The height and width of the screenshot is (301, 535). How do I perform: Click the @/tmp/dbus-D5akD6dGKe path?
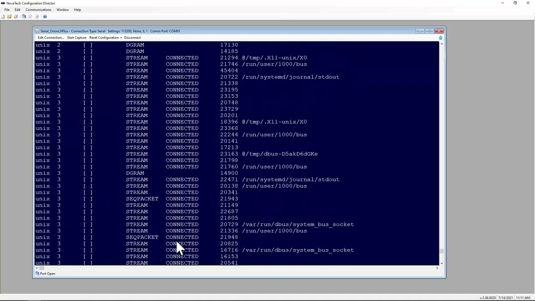(280, 154)
